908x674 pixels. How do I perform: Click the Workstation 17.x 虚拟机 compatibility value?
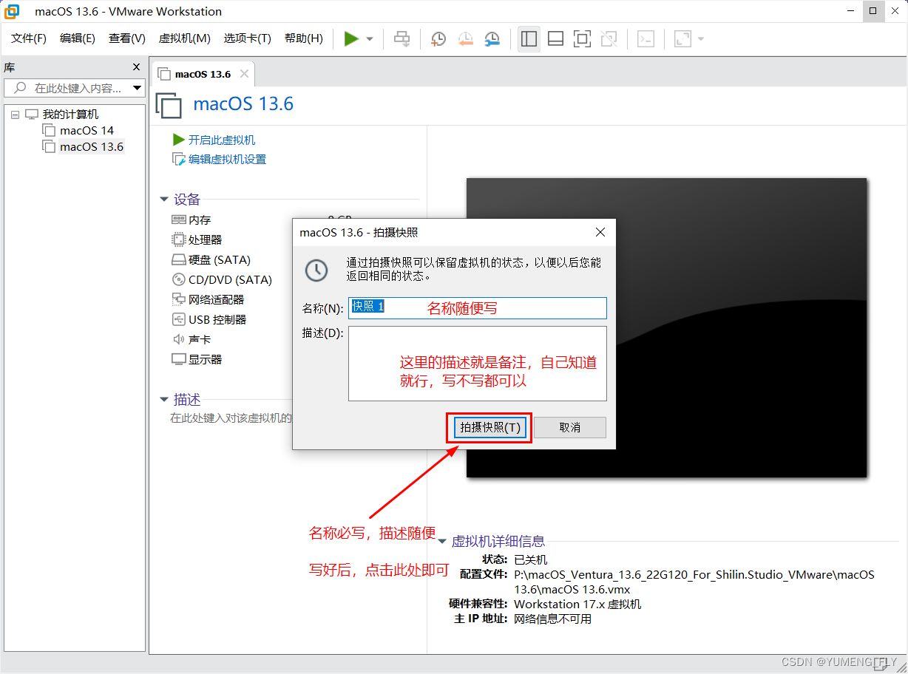(577, 604)
